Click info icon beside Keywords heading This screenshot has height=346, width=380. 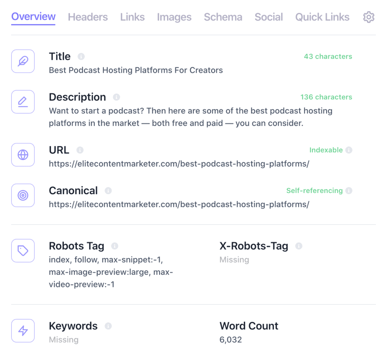pos(108,326)
